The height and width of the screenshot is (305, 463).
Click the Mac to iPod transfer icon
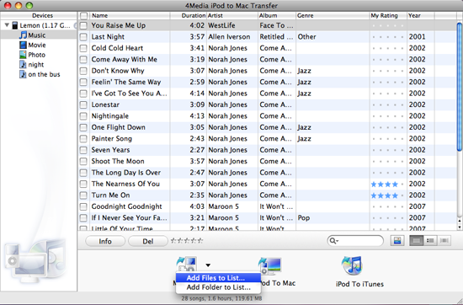[x=187, y=264]
